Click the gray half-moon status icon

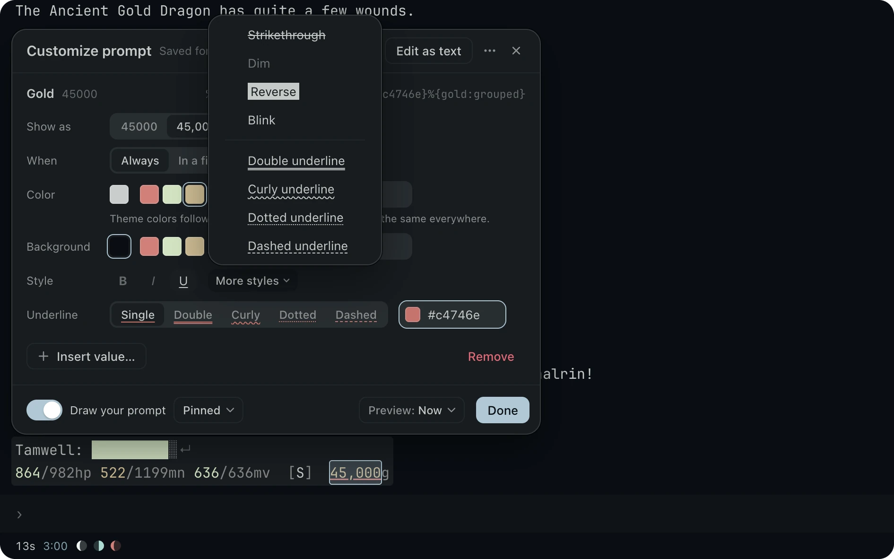[x=82, y=546]
